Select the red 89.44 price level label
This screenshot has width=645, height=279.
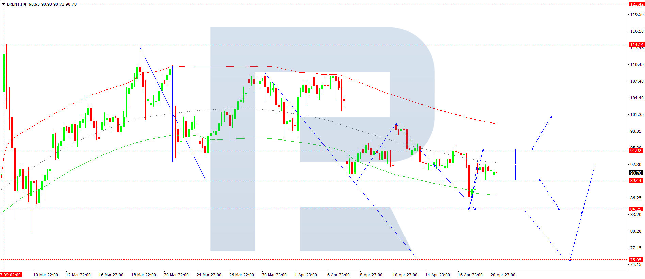click(x=635, y=181)
